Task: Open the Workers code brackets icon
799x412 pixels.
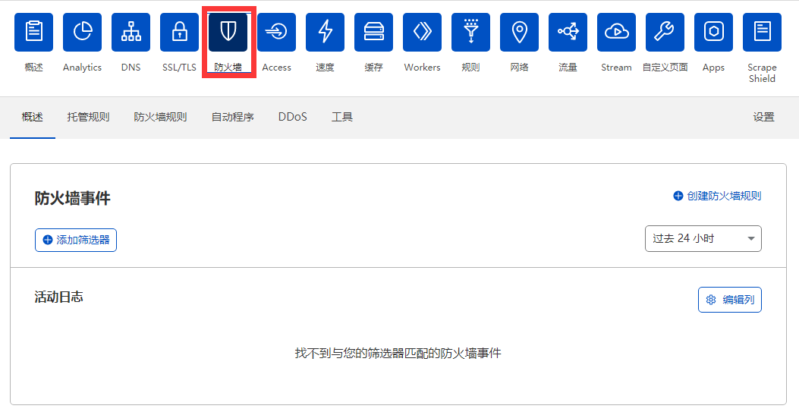Action: [x=422, y=32]
